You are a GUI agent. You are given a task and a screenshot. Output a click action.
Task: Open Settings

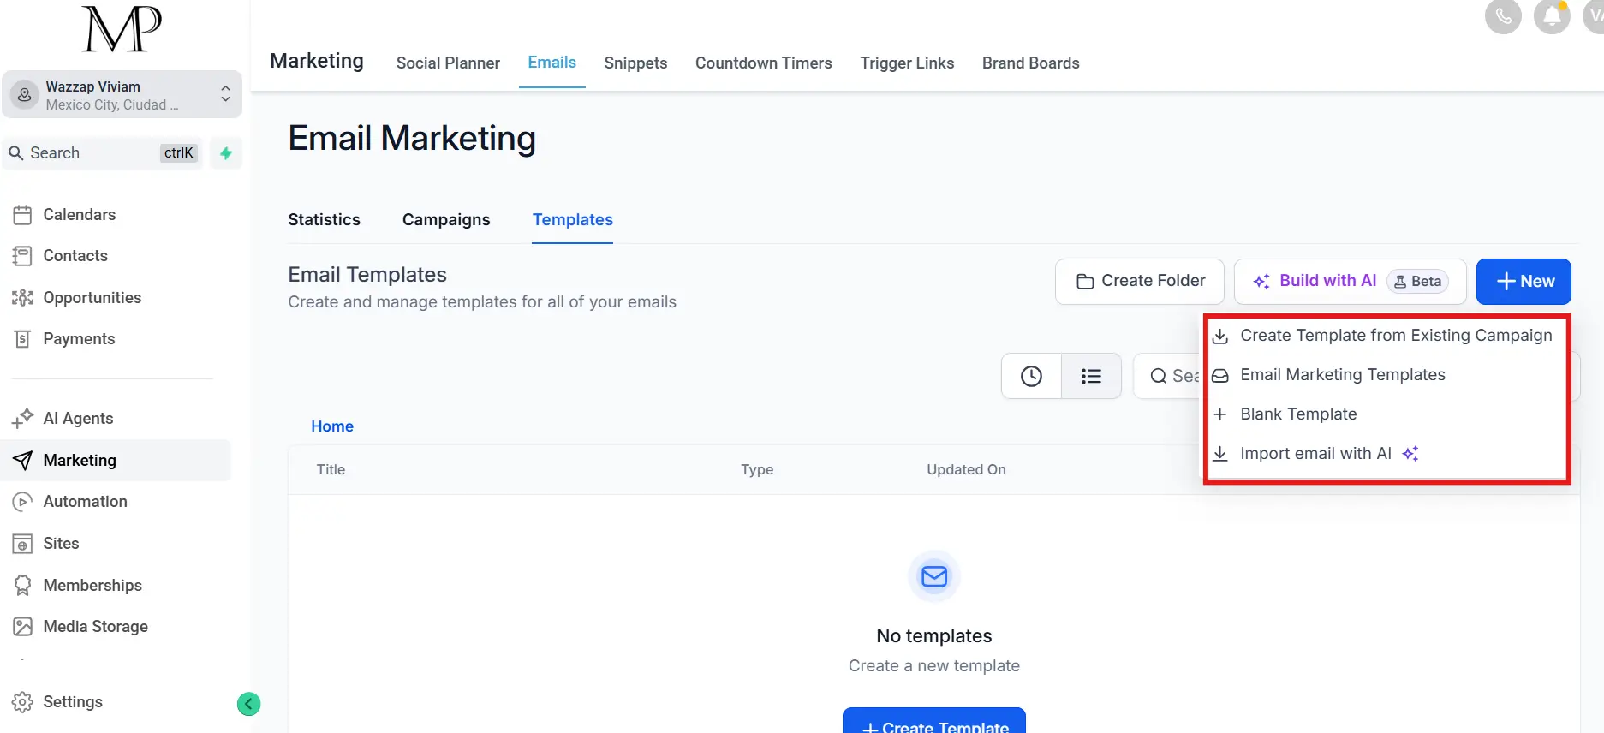pyautogui.click(x=73, y=701)
